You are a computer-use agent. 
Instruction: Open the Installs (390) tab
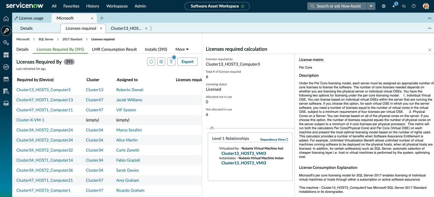pos(156,49)
